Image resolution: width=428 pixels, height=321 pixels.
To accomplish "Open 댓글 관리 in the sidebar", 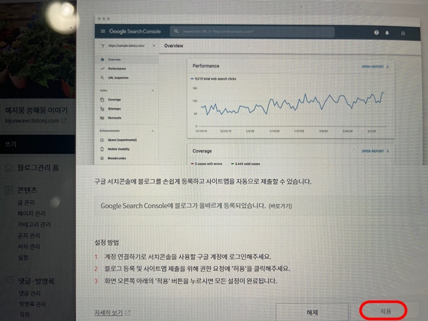I will (x=29, y=293).
